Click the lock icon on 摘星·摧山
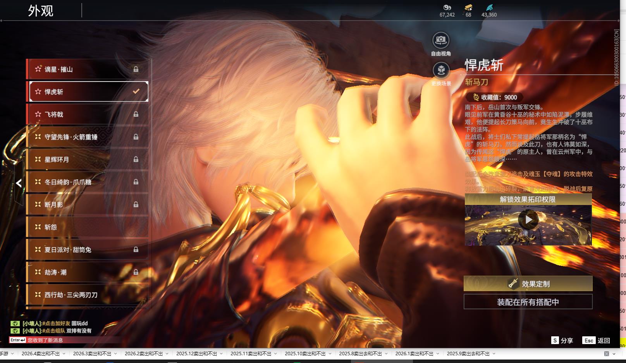626x363 pixels. (x=136, y=69)
